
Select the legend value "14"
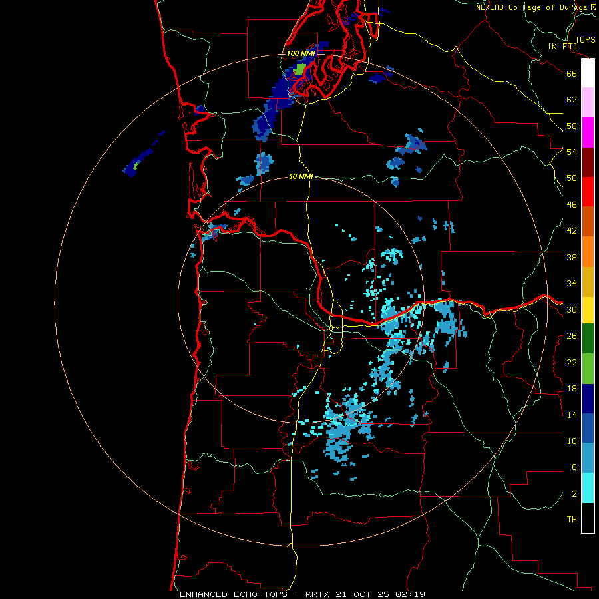tap(572, 415)
